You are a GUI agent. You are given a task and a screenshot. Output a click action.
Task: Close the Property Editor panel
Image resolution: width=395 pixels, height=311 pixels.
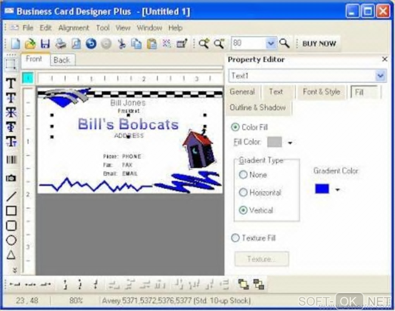[x=385, y=60]
